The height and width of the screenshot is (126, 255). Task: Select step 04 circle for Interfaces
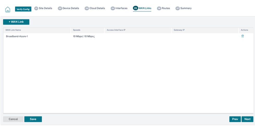[x=113, y=8]
